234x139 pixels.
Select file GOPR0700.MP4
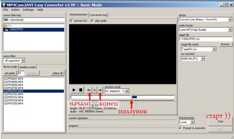pyautogui.click(x=34, y=88)
